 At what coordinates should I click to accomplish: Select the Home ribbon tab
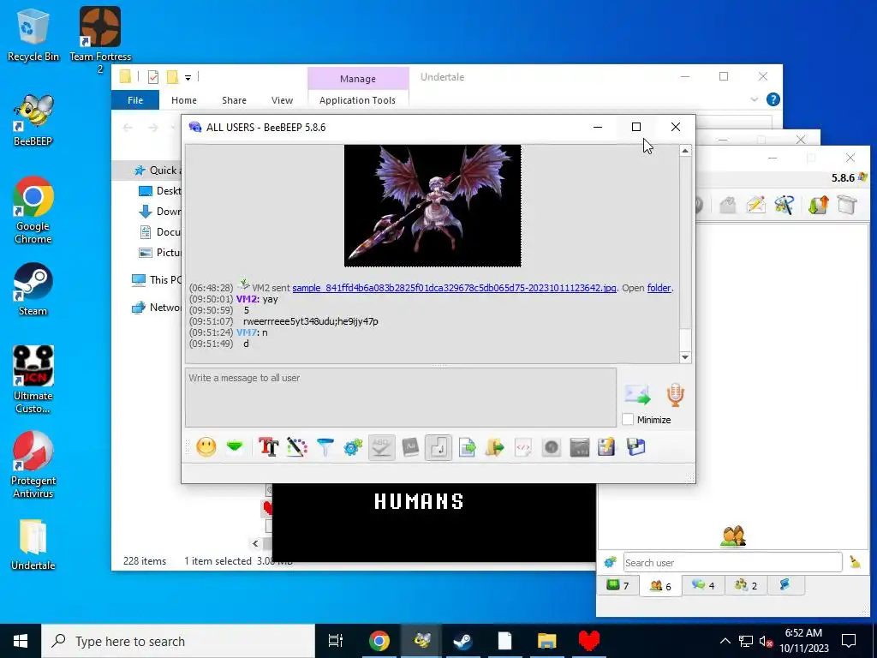point(184,100)
